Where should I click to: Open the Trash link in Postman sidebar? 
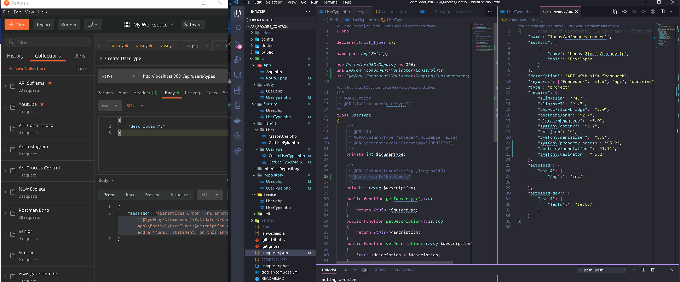pyautogui.click(x=81, y=68)
